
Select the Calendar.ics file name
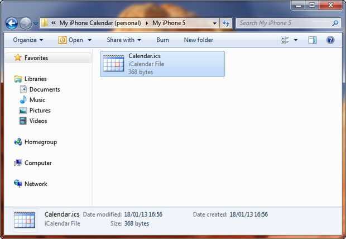click(x=145, y=56)
